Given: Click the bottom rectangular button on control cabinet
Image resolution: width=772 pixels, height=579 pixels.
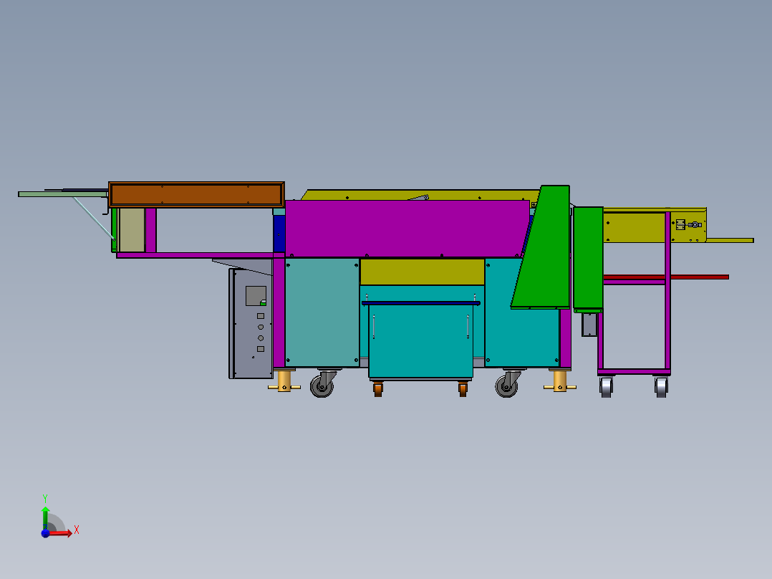Looking at the screenshot, I should [261, 349].
